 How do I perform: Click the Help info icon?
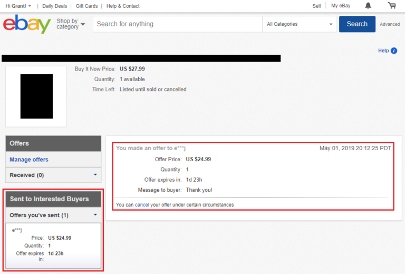coord(394,51)
